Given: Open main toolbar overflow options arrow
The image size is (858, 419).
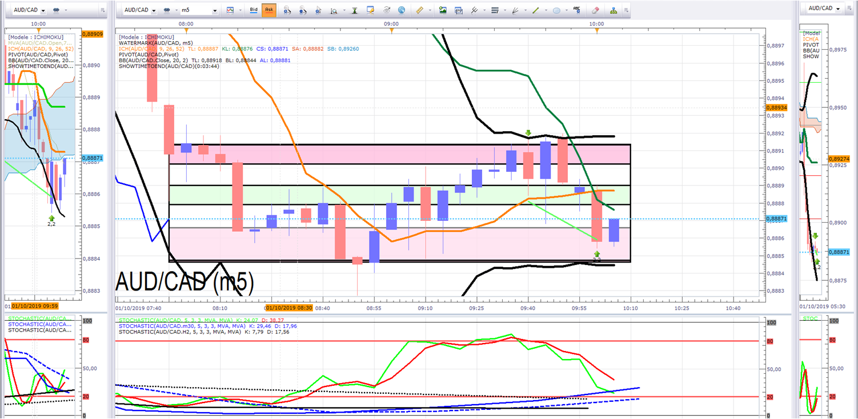Looking at the screenshot, I should click(627, 10).
